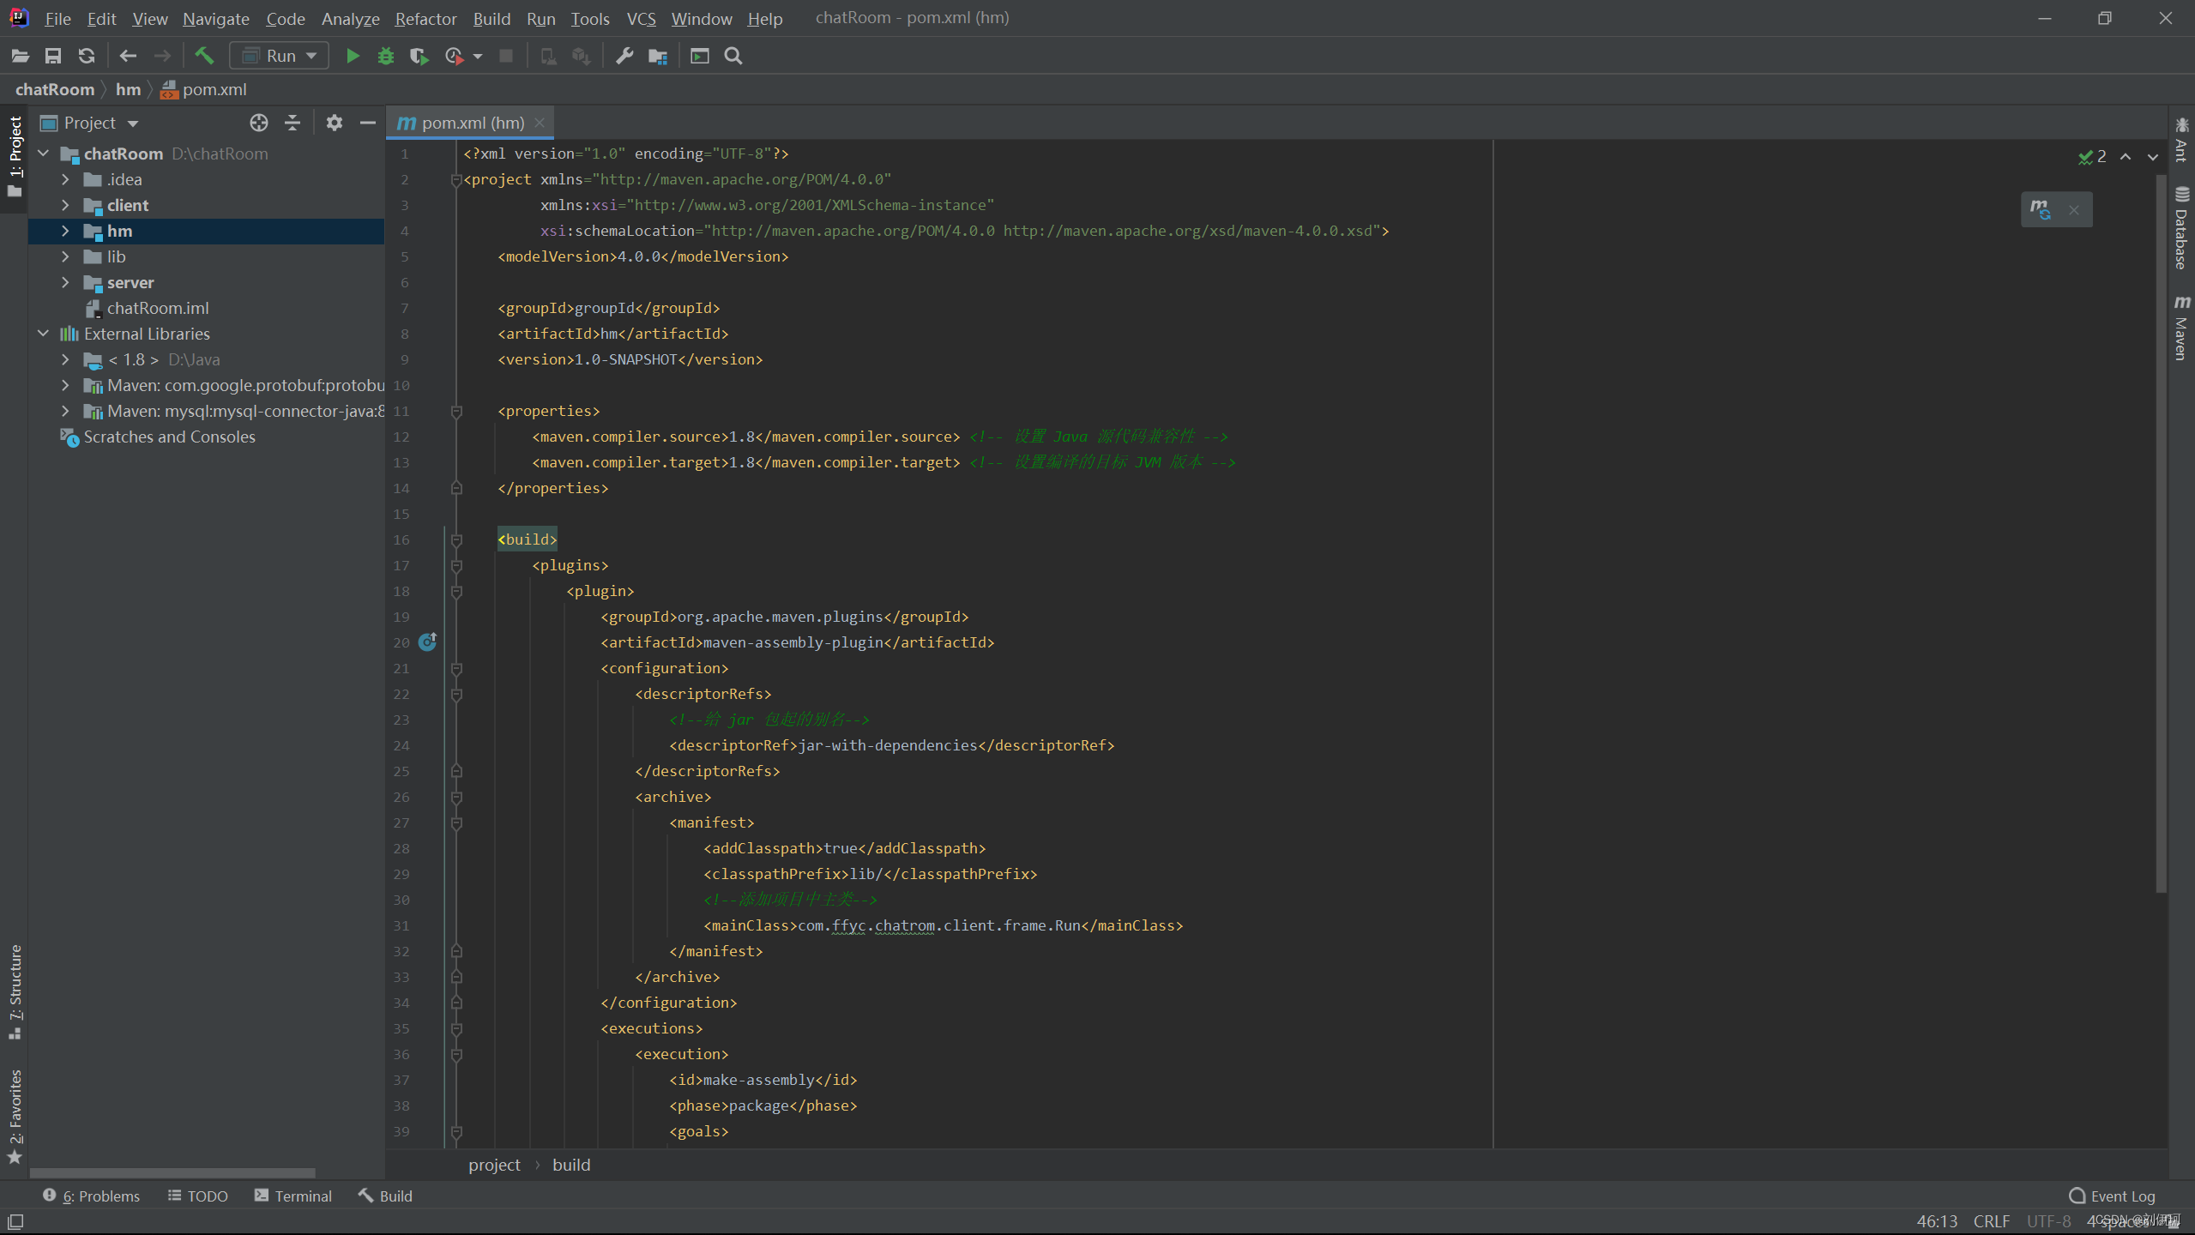Image resolution: width=2195 pixels, height=1235 pixels.
Task: Open Project panel gear options
Action: point(334,123)
